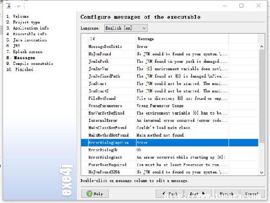Viewport: 270px width, 203px height.
Task: Select the MainClassNotFound row id
Action: click(108, 128)
